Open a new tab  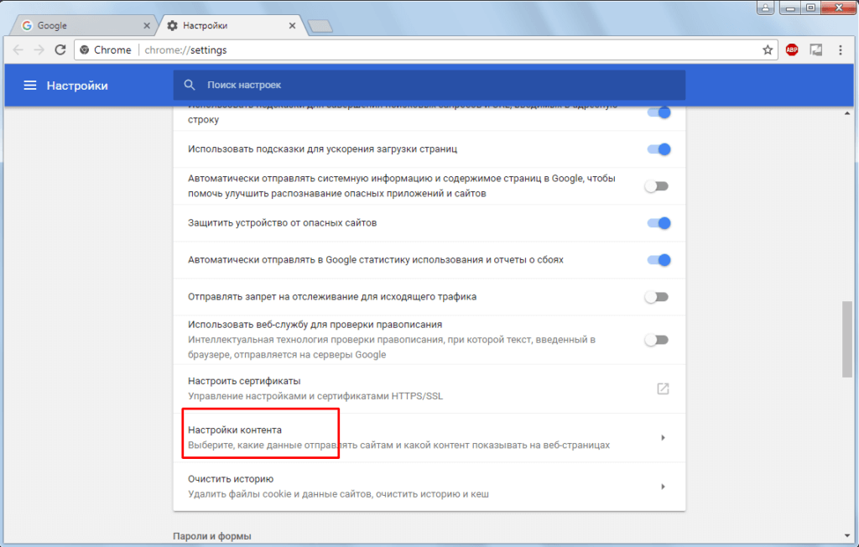coord(320,26)
